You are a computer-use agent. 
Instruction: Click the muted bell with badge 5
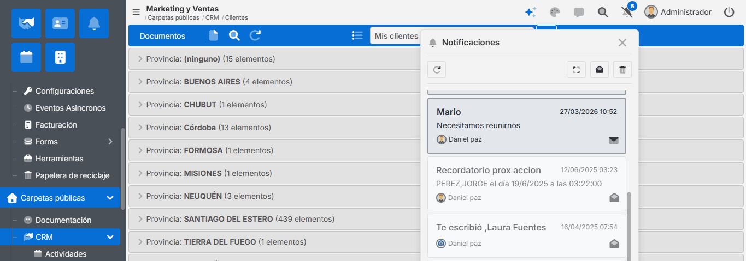pos(627,11)
